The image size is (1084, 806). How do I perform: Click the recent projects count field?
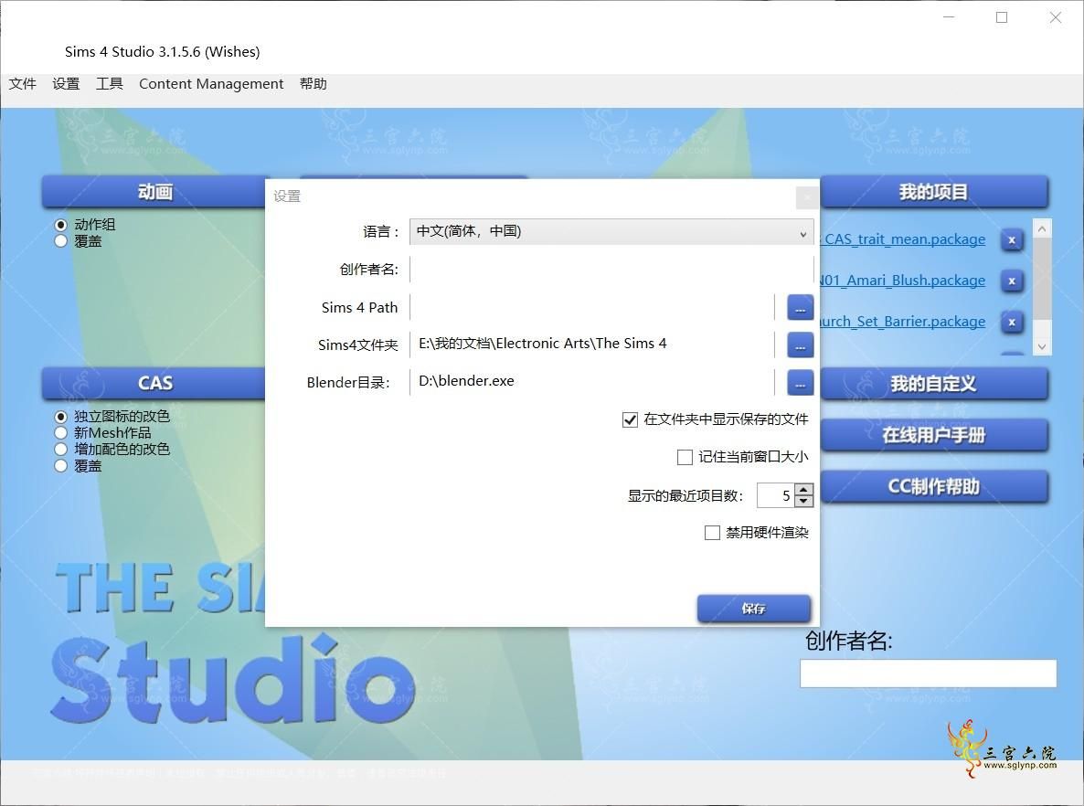(776, 495)
